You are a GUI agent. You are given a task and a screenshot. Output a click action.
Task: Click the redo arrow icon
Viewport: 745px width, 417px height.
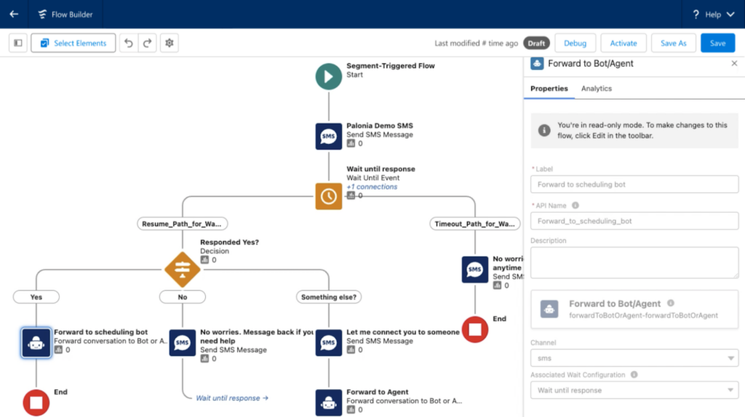(x=148, y=43)
